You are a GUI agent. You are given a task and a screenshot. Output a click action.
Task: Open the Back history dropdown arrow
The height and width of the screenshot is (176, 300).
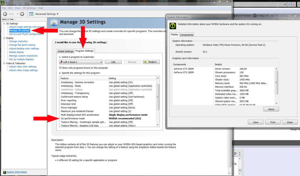pyautogui.click(x=17, y=14)
